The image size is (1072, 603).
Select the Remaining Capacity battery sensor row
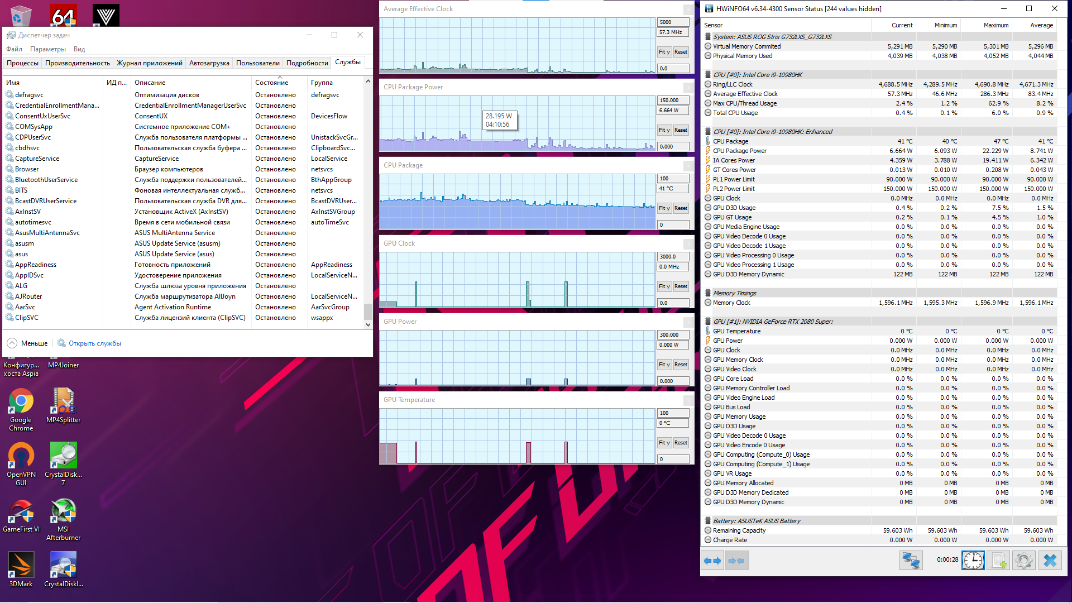point(879,530)
